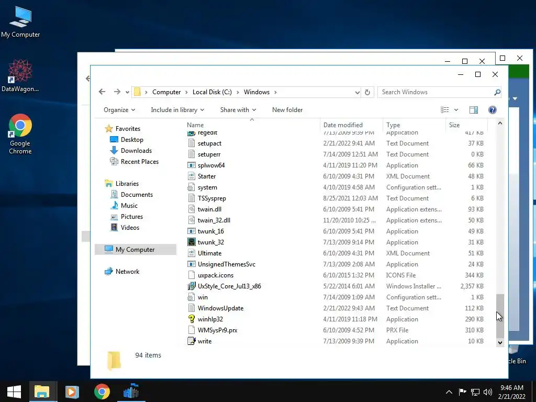The image size is (536, 402).
Task: Select the Ultimate file name
Action: tap(209, 253)
